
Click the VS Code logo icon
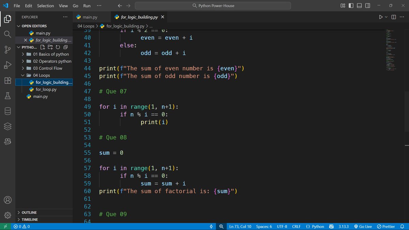coord(5,5)
